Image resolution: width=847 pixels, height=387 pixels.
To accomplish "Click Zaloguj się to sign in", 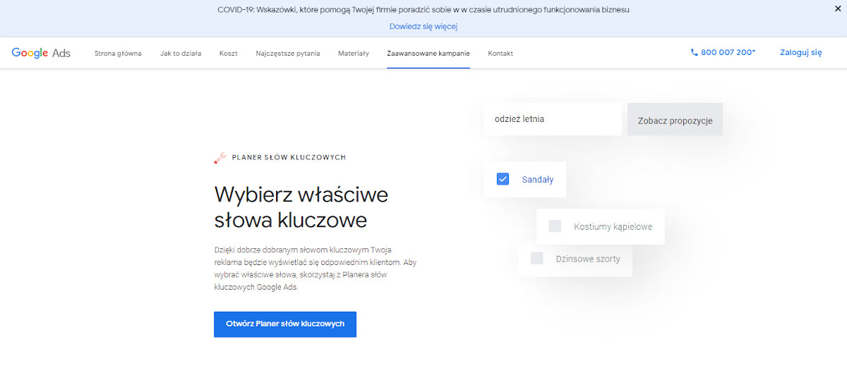I will (x=801, y=52).
